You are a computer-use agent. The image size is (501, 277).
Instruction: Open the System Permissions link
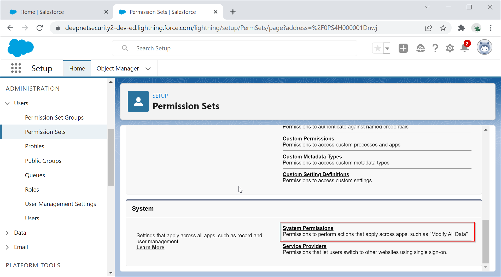(x=308, y=228)
